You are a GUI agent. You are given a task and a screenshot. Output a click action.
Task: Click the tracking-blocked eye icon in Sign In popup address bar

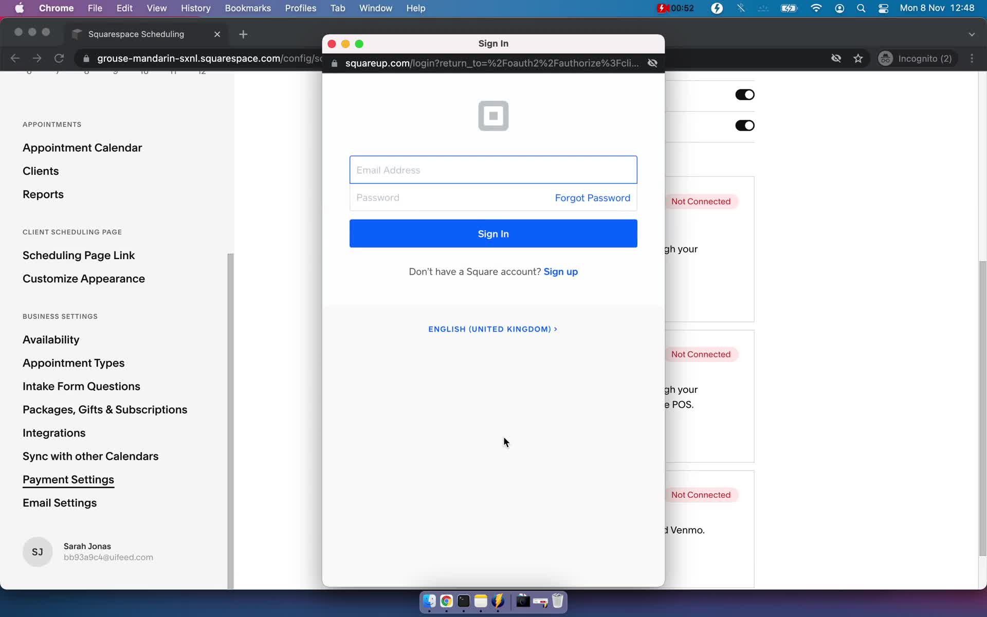pos(652,63)
